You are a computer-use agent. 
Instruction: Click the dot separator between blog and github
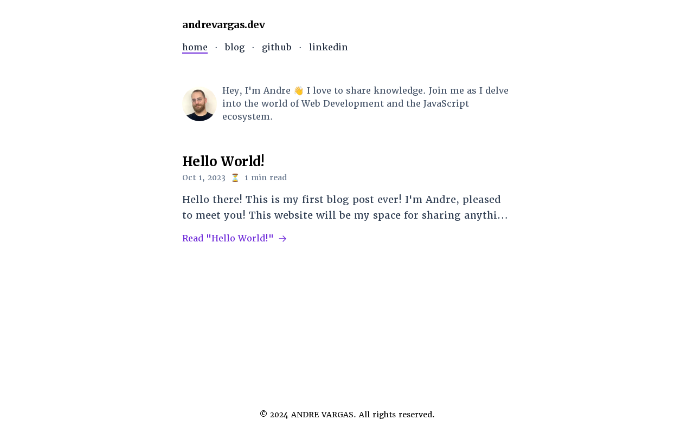point(253,48)
